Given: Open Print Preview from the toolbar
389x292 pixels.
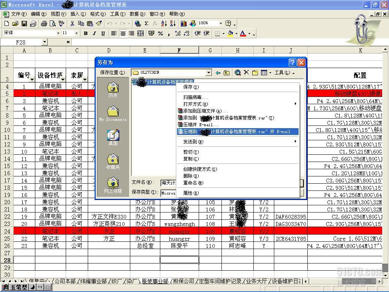Looking at the screenshot, I should [x=52, y=24].
